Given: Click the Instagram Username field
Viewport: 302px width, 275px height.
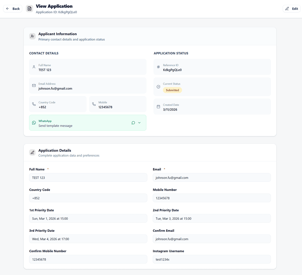Looking at the screenshot, I should point(212,259).
